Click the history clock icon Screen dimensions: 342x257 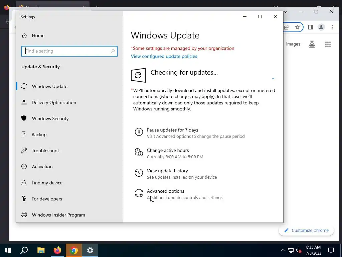(x=139, y=173)
